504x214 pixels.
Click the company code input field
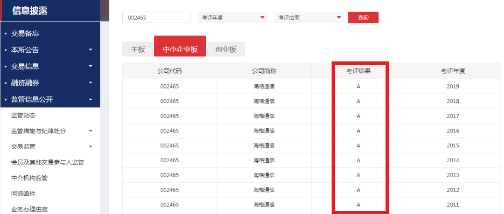pos(156,18)
